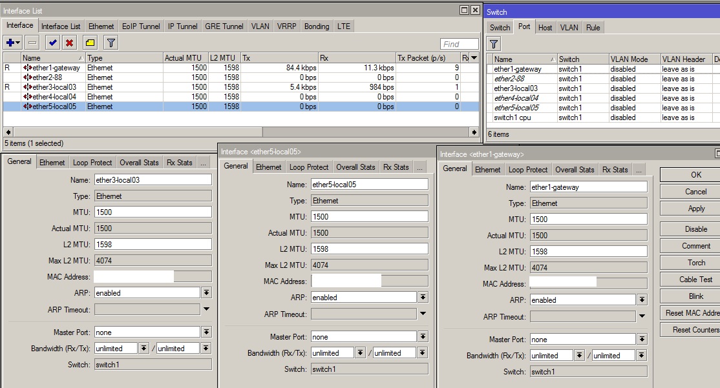Open Overall Stats tab in ether5-local05 dialog
720x388 pixels.
point(355,167)
